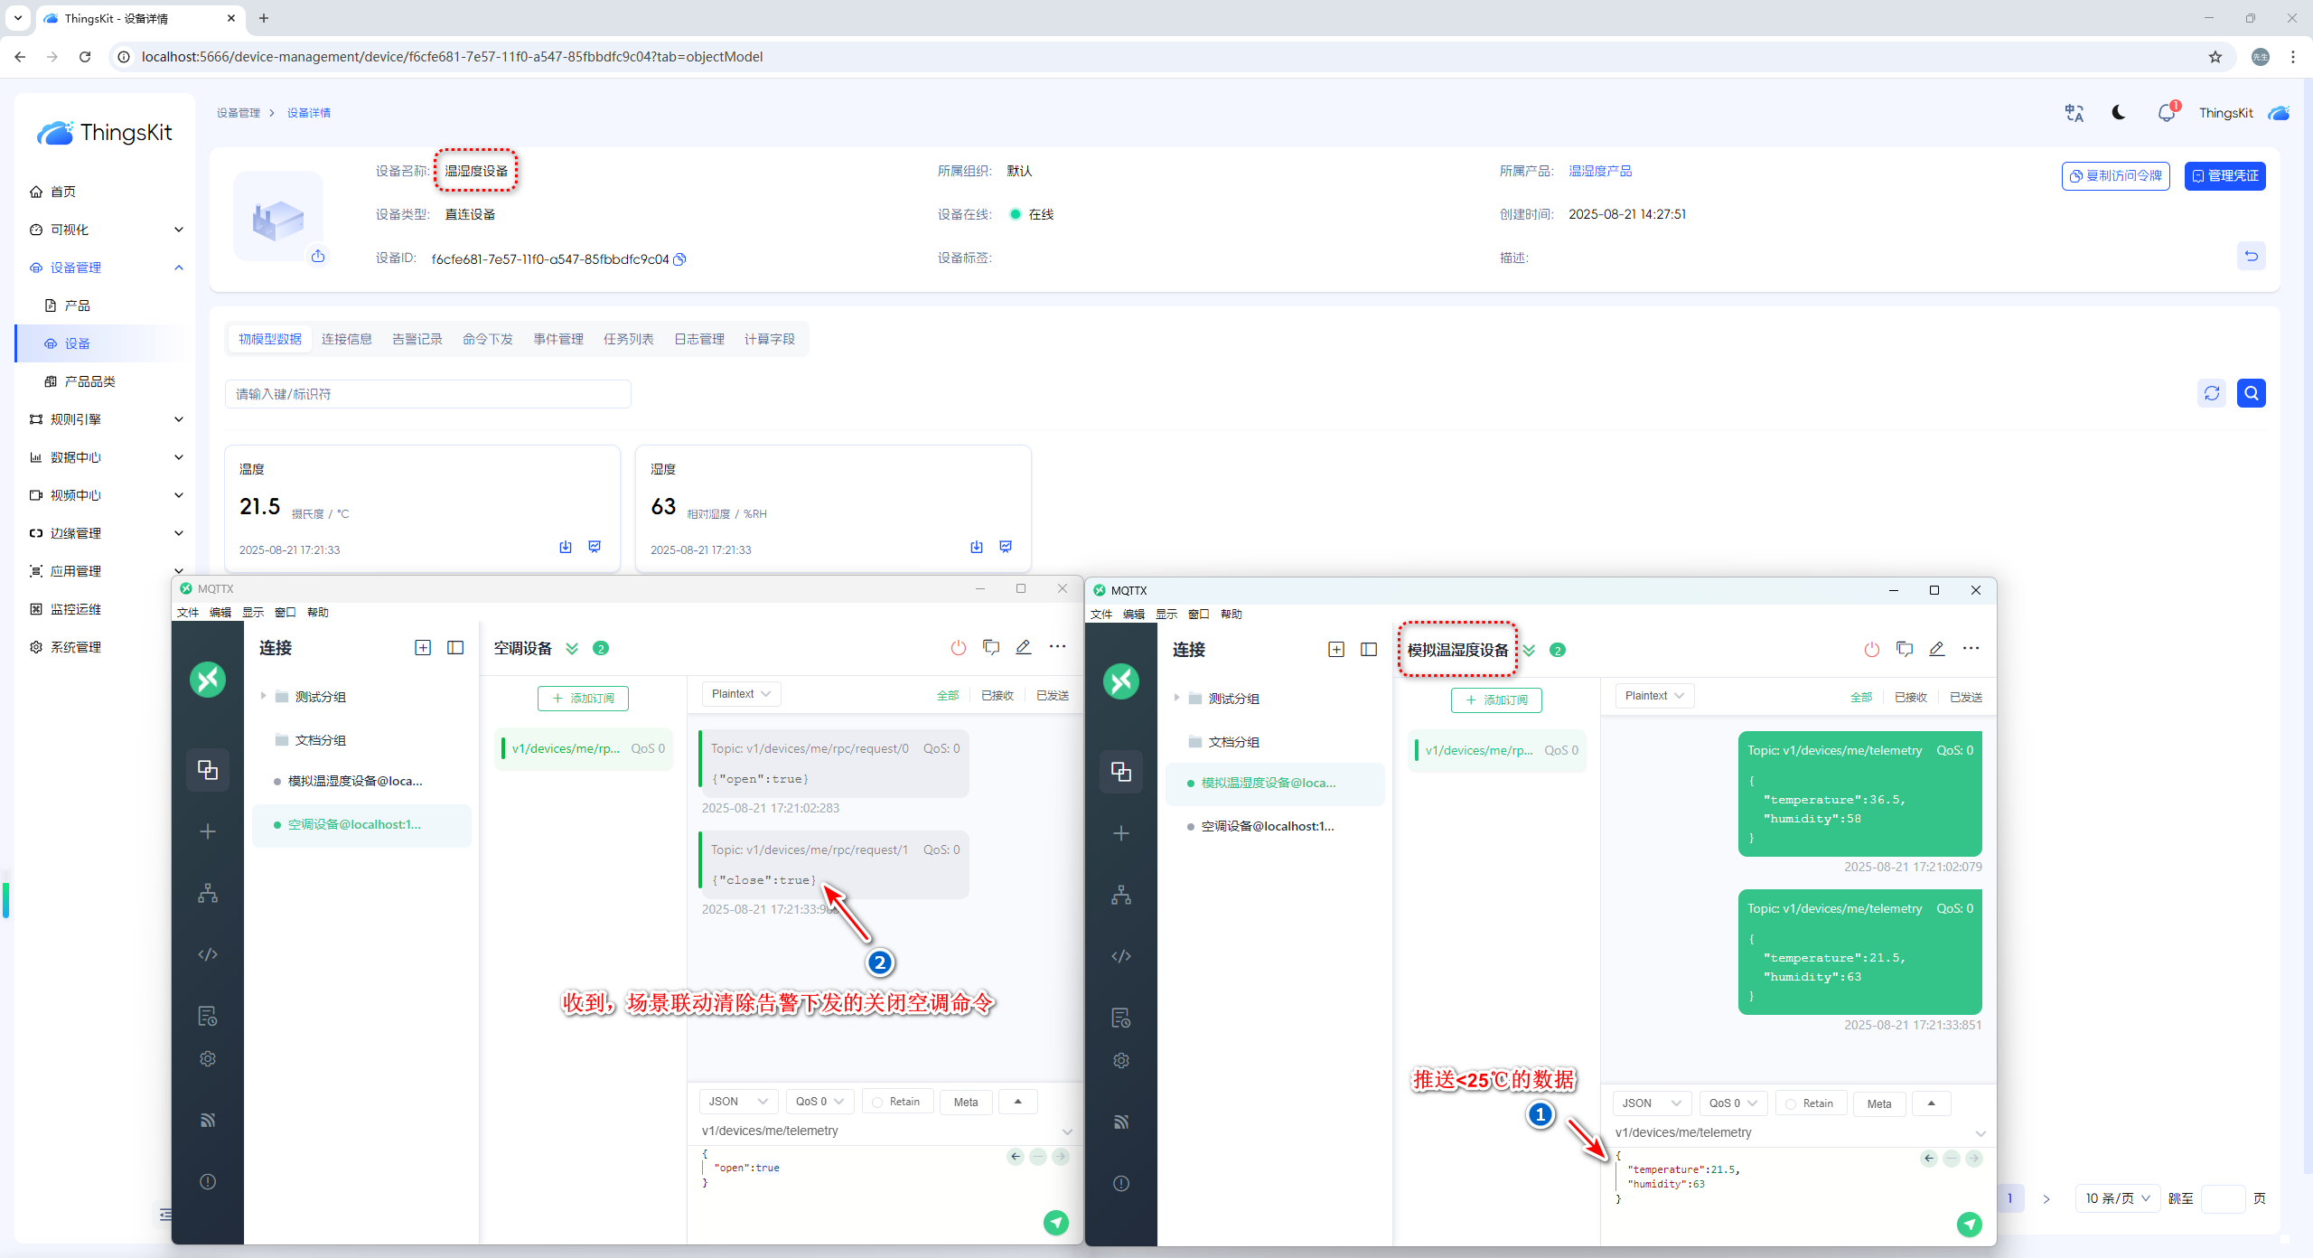Open Plaintext dropdown in right MQTTX

[x=1653, y=696]
